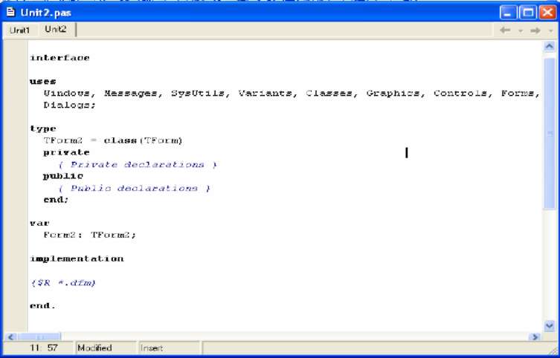Click the 'TForm2 = class(TForm)' line
The height and width of the screenshot is (358, 560).
click(113, 140)
